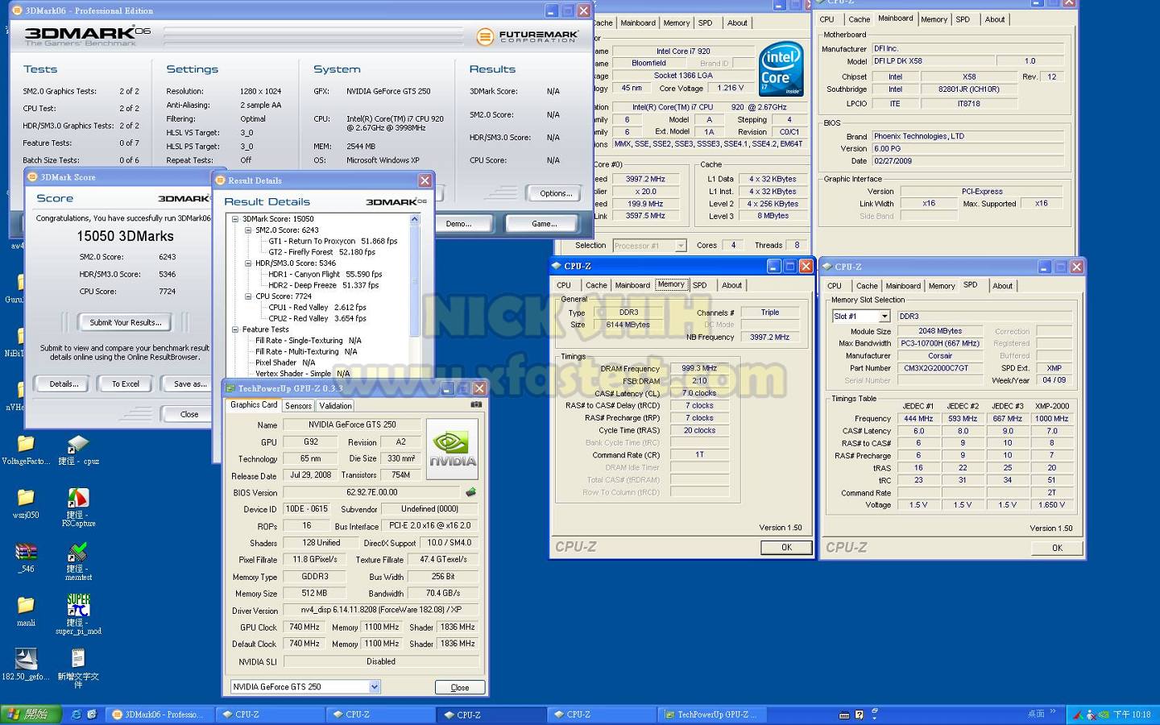Open the SPD tab in CPU-Z Memory window
1160x725 pixels.
coord(699,285)
